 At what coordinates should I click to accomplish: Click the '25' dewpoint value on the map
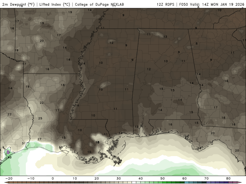click(x=40, y=118)
